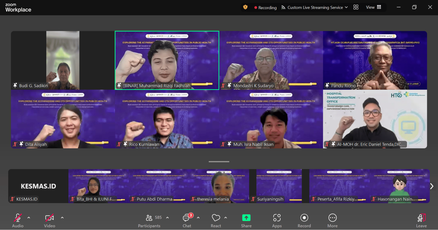The image size is (438, 230).
Task: Expand the React options caret
Action: [226, 218]
